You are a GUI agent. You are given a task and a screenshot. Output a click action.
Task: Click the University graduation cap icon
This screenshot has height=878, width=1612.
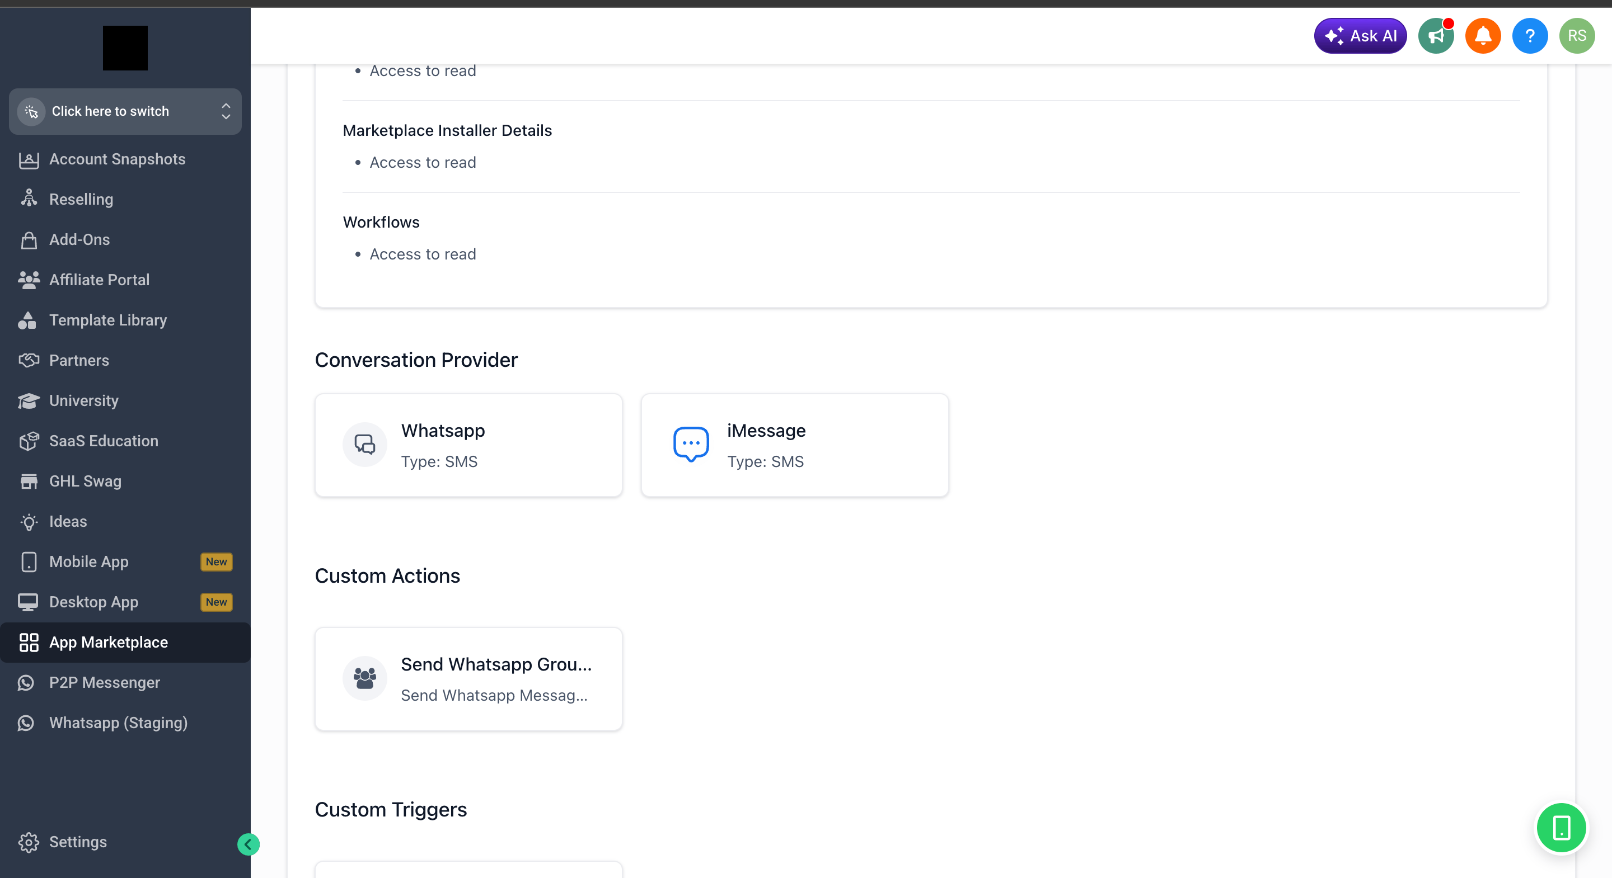tap(29, 401)
